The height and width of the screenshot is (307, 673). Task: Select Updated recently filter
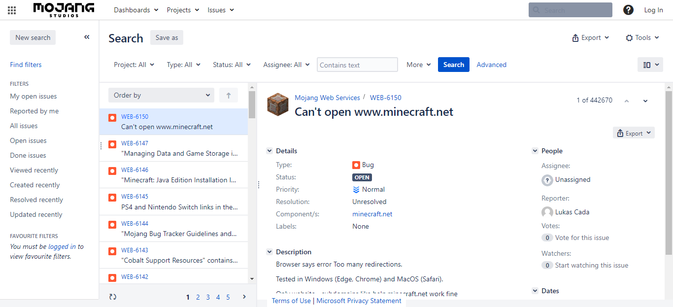pyautogui.click(x=36, y=214)
